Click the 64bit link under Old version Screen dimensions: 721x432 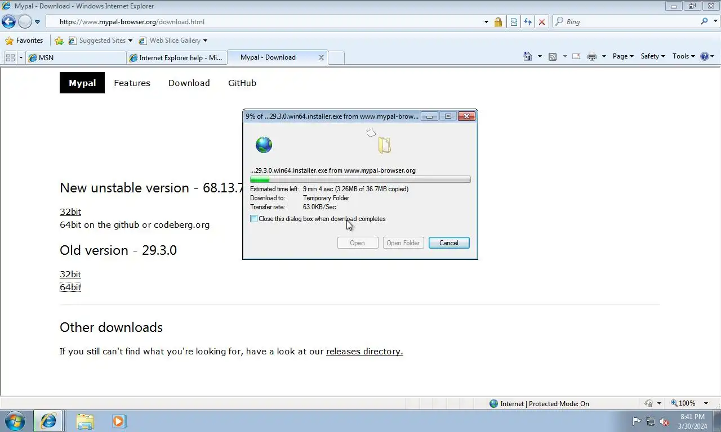click(x=70, y=287)
